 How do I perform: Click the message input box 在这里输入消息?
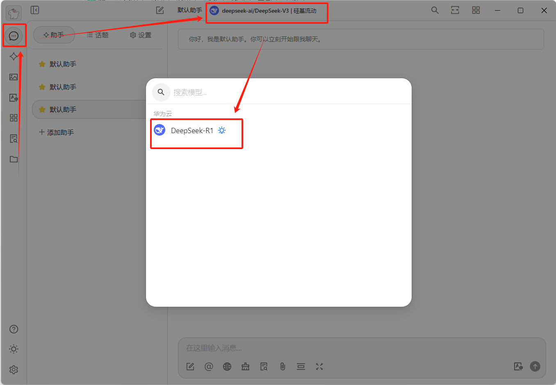pyautogui.click(x=361, y=348)
